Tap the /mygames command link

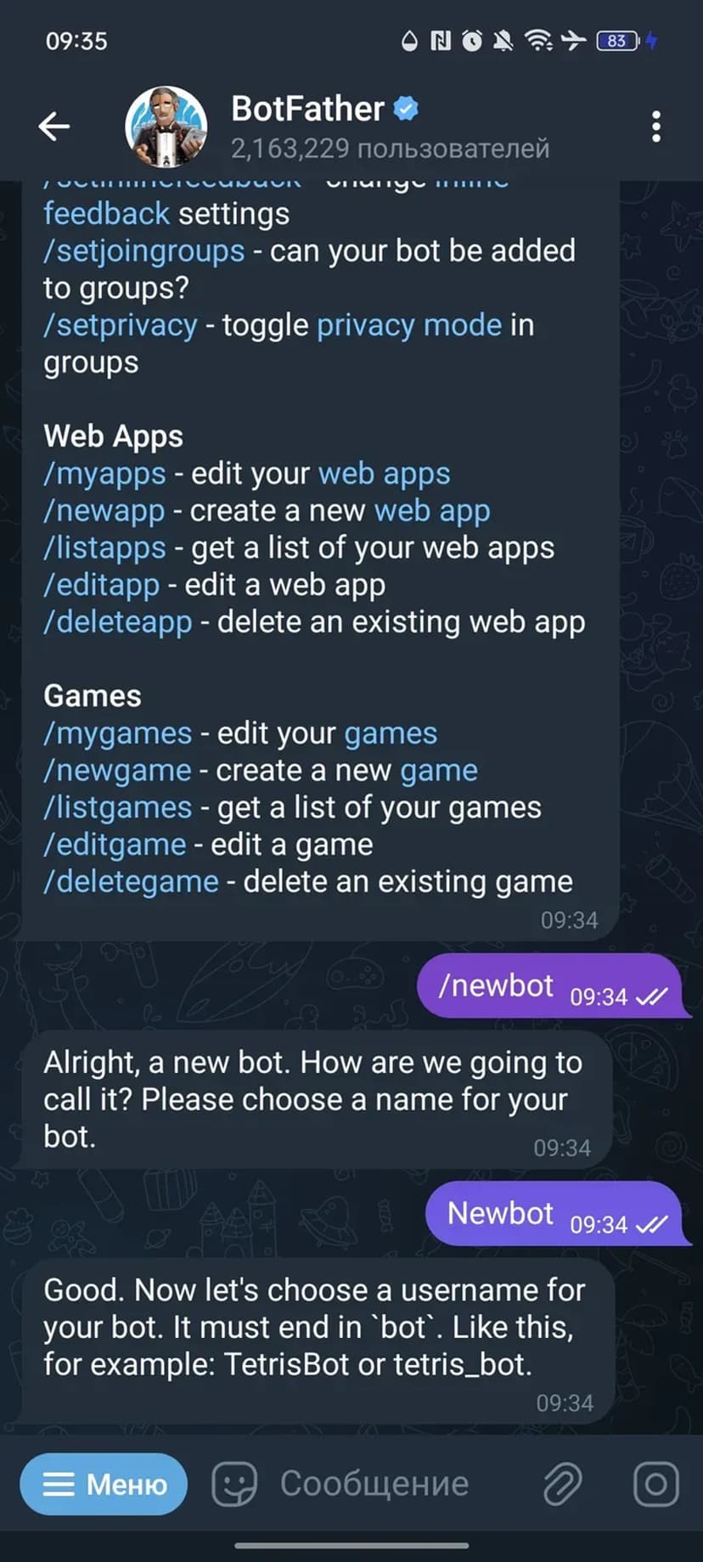[118, 733]
